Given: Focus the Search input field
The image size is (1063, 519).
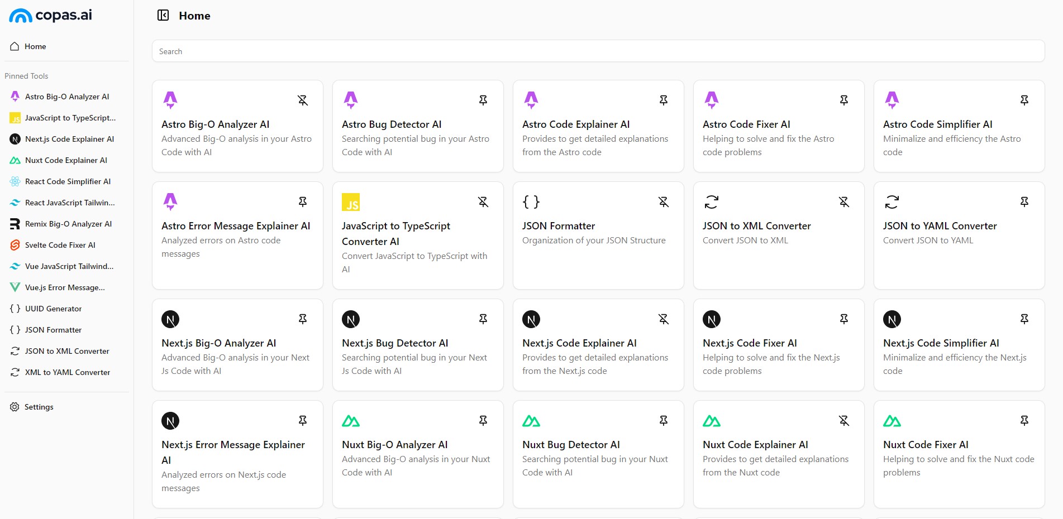Looking at the screenshot, I should pyautogui.click(x=598, y=51).
